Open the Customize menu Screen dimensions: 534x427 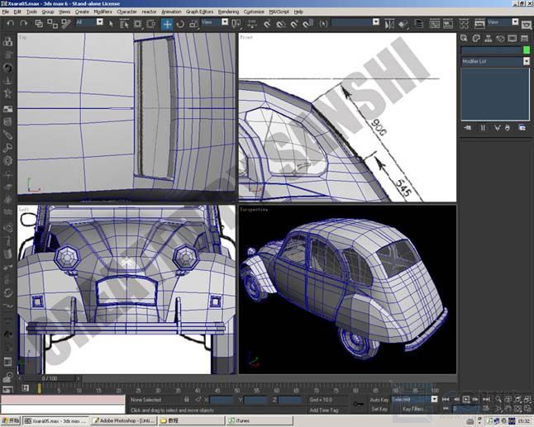pyautogui.click(x=254, y=12)
